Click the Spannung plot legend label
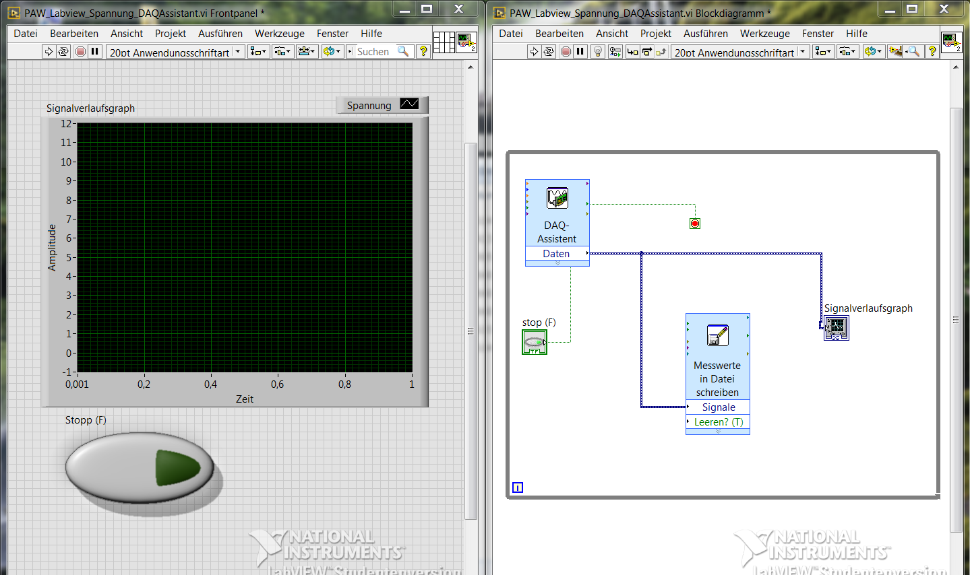The width and height of the screenshot is (970, 575). 369,105
